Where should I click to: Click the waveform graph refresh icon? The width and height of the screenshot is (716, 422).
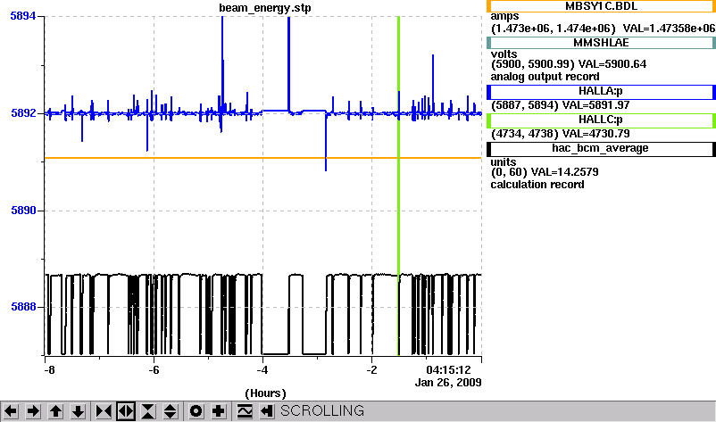point(245,411)
